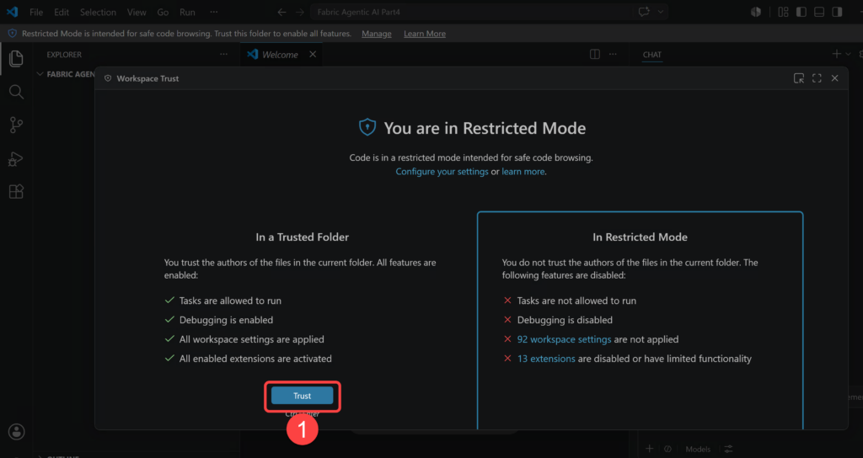The width and height of the screenshot is (863, 458).
Task: Open the Selection menu
Action: pyautogui.click(x=98, y=12)
